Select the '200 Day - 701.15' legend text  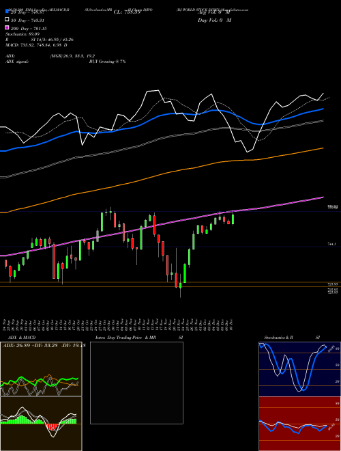(29, 29)
